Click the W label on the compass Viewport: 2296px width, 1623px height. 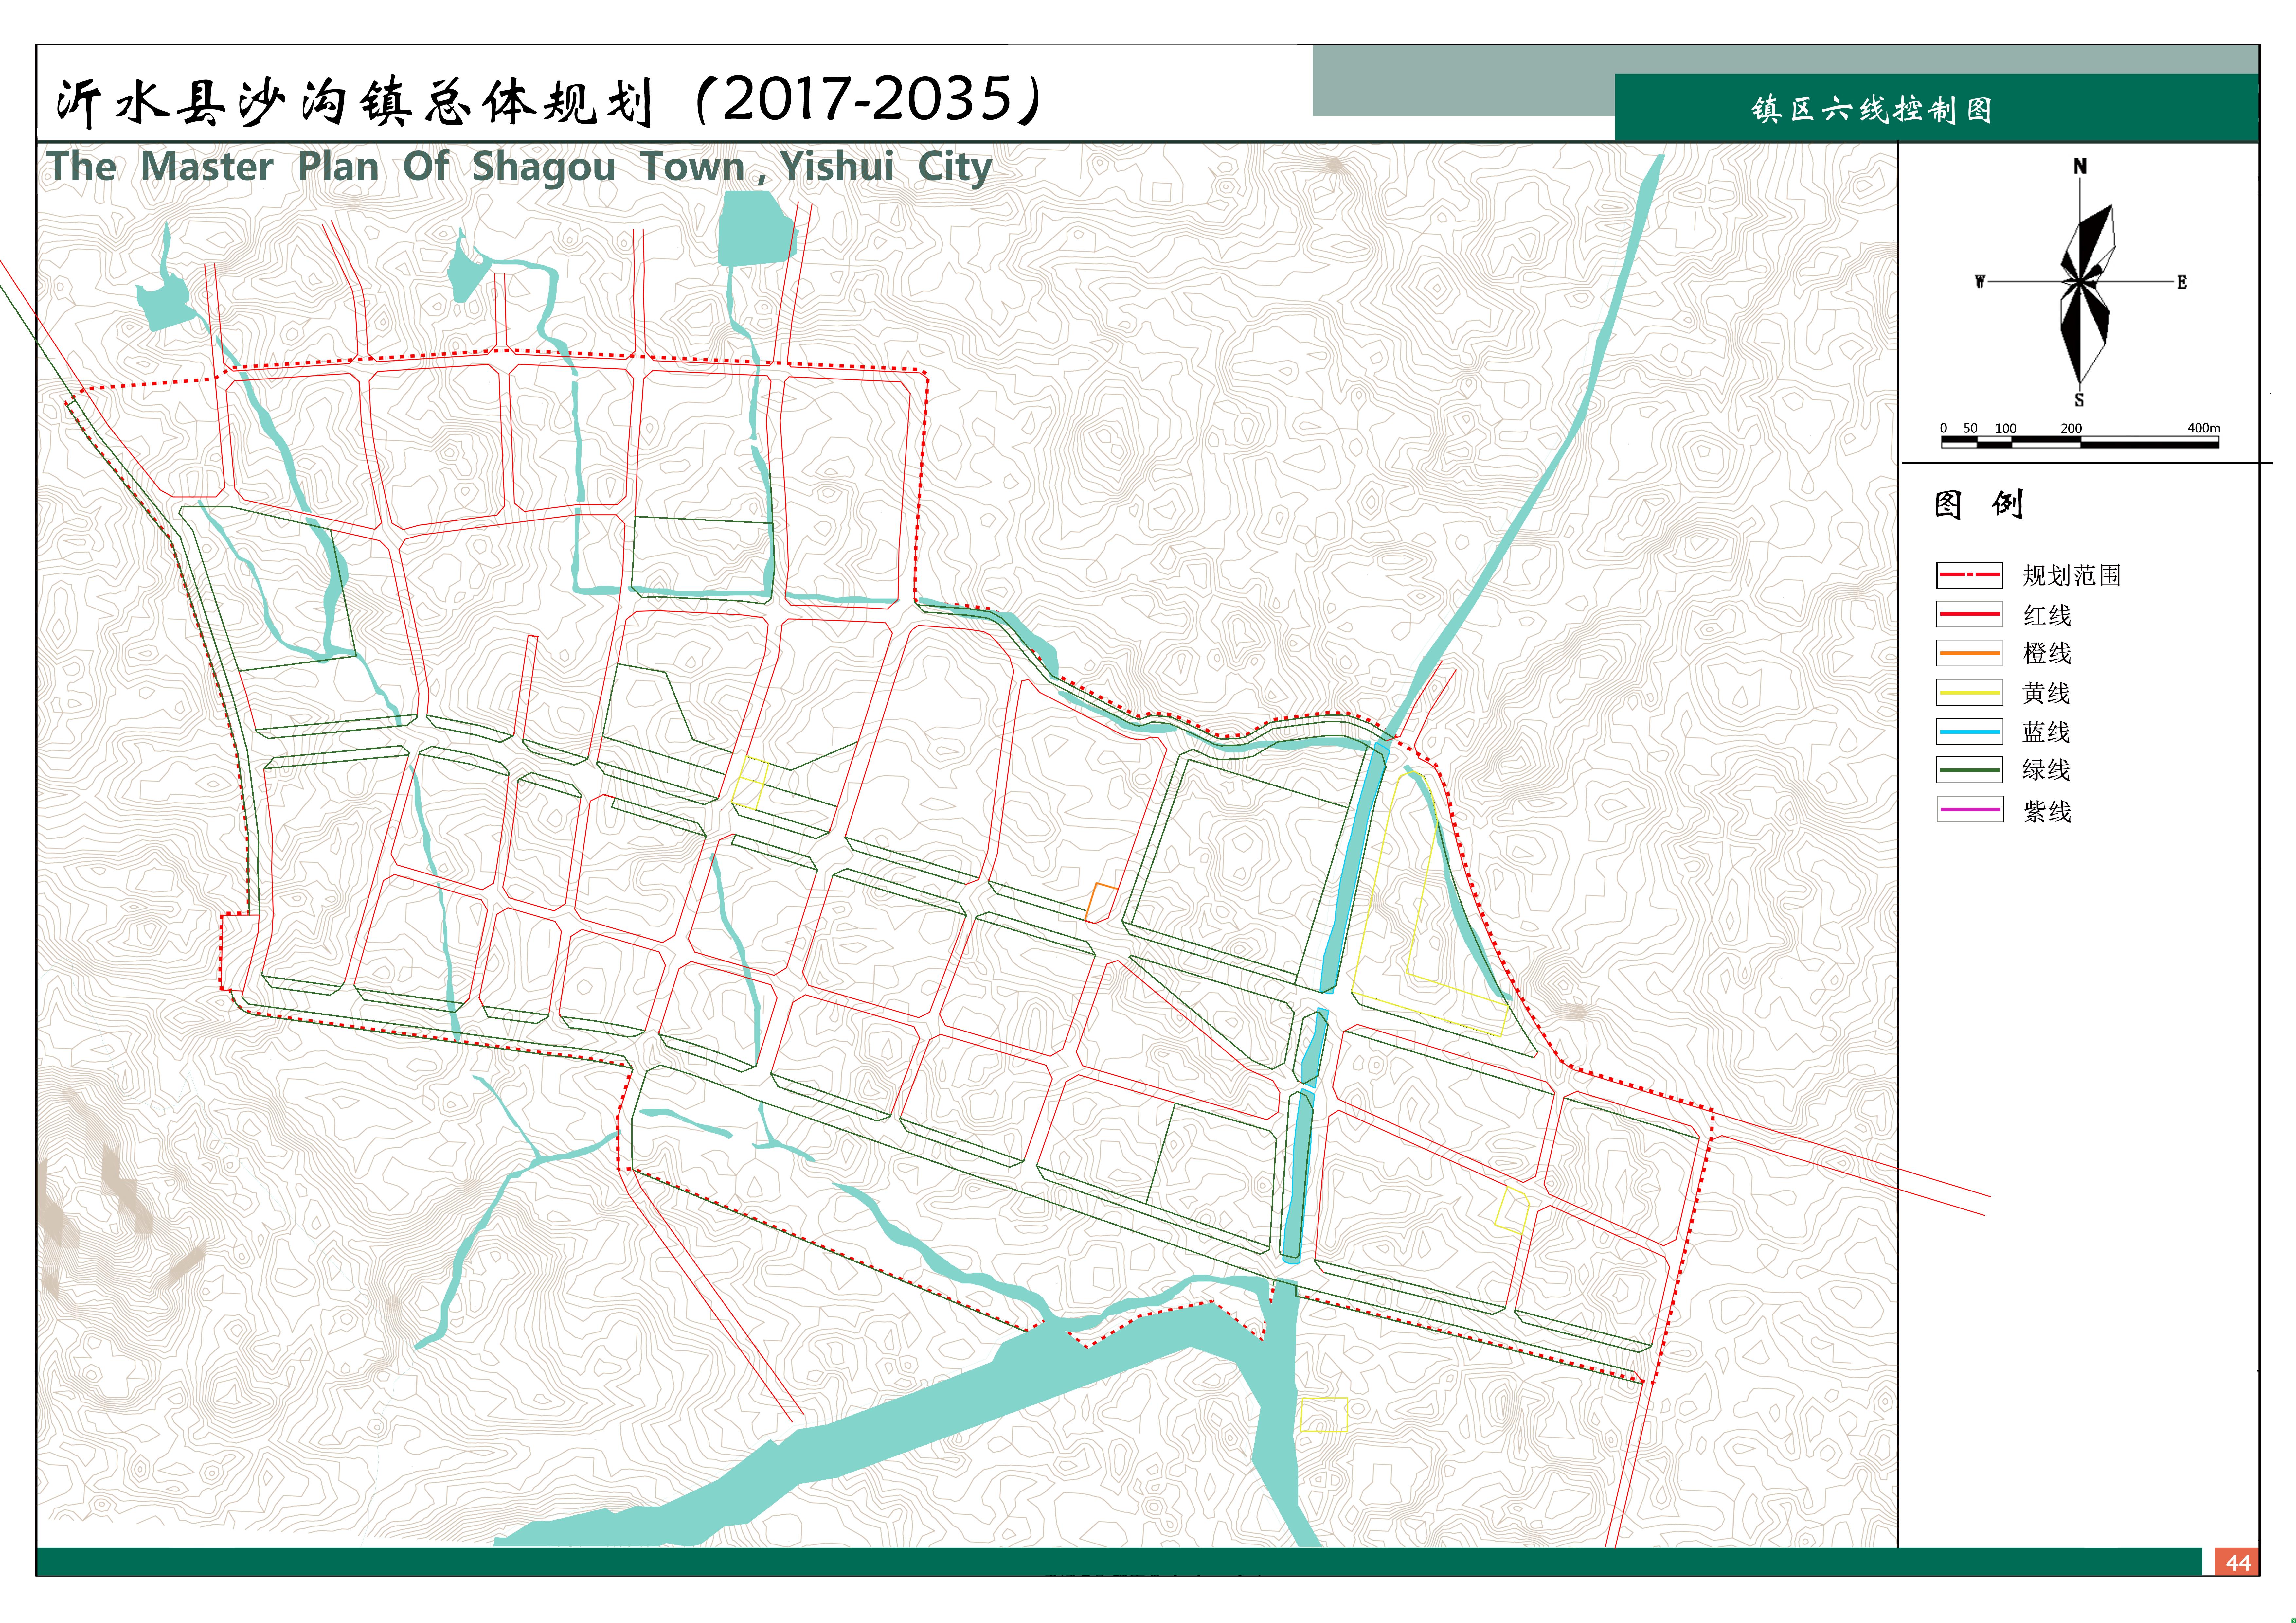tap(1980, 282)
